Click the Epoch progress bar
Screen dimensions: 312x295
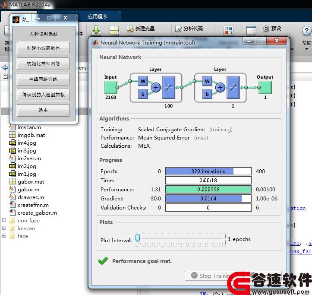208,171
